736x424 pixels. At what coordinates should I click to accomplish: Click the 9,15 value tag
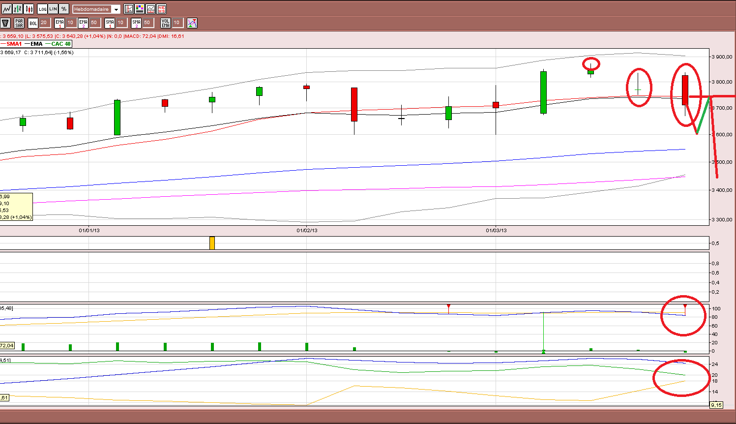tap(716, 405)
